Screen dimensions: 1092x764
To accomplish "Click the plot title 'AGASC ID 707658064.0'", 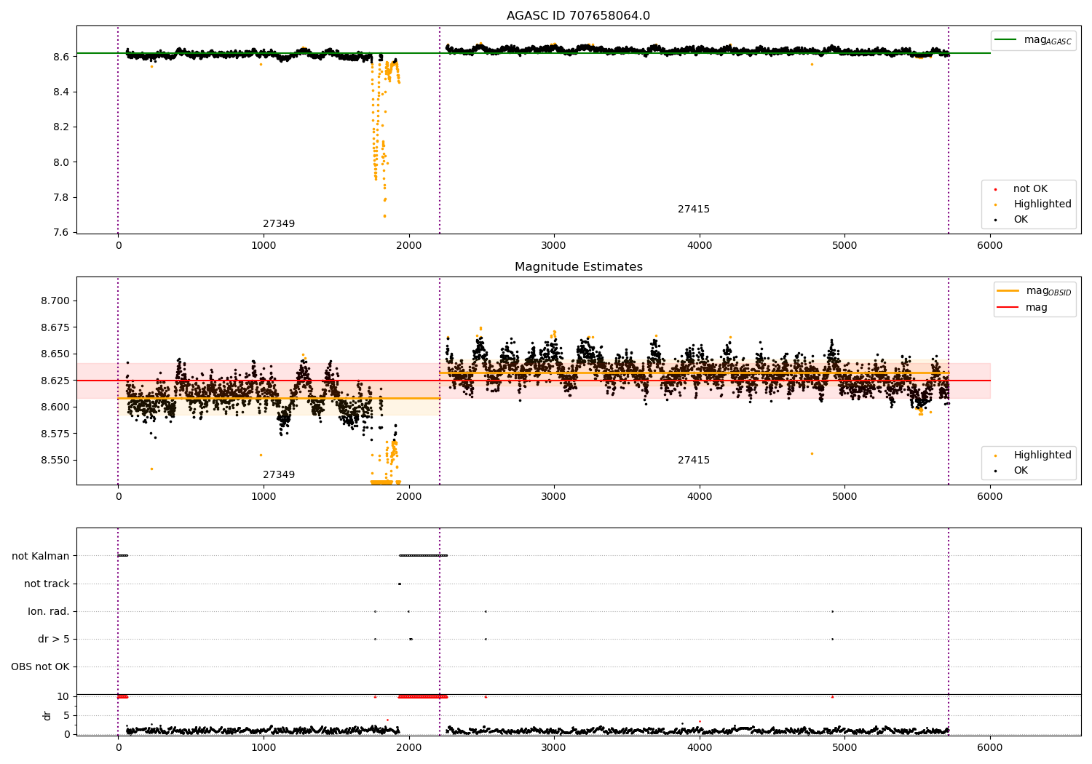I will coord(578,16).
